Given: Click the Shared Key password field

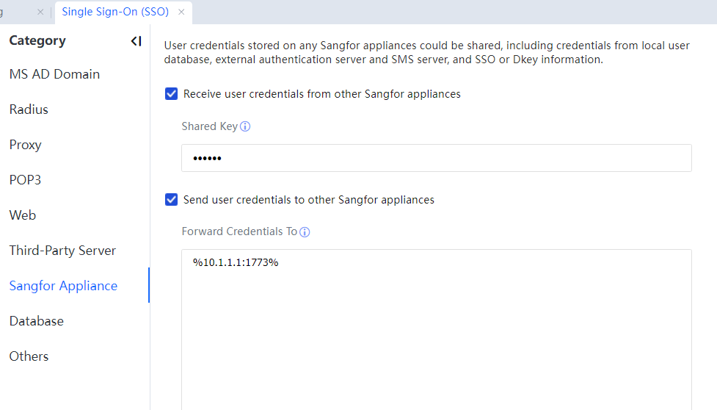Looking at the screenshot, I should pyautogui.click(x=436, y=158).
